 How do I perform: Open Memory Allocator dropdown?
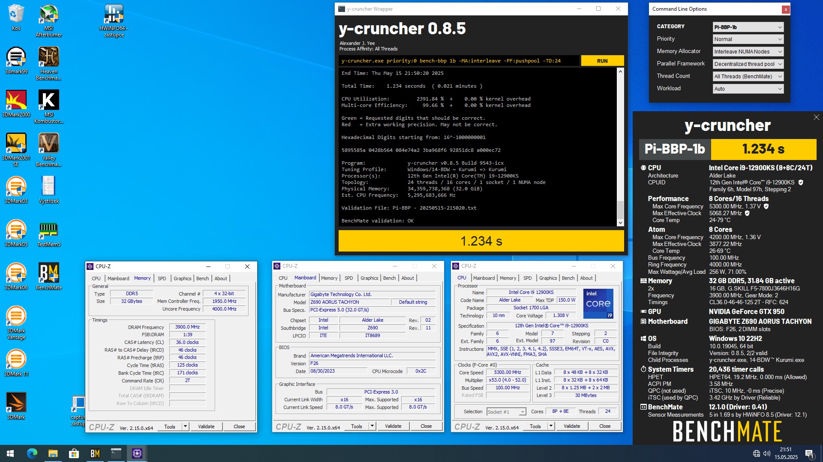click(748, 52)
